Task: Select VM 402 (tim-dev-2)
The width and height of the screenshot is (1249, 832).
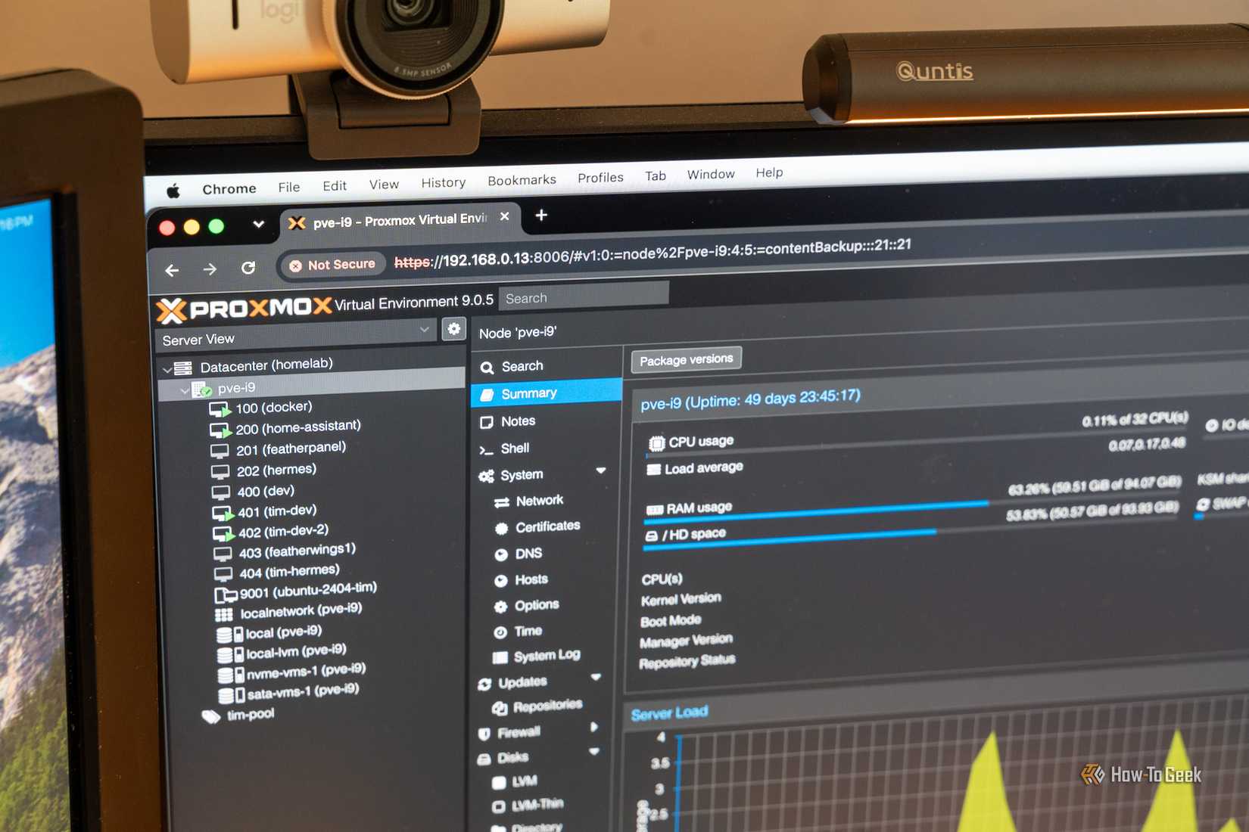Action: (270, 532)
